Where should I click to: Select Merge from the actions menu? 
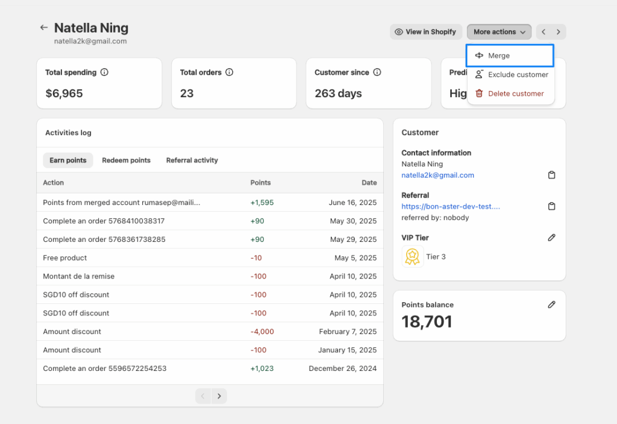coord(510,55)
